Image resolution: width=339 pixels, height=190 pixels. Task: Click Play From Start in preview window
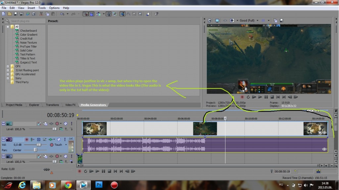[x=254, y=97]
